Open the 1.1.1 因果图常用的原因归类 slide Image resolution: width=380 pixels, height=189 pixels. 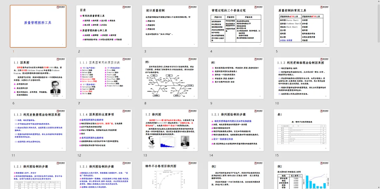(104, 78)
